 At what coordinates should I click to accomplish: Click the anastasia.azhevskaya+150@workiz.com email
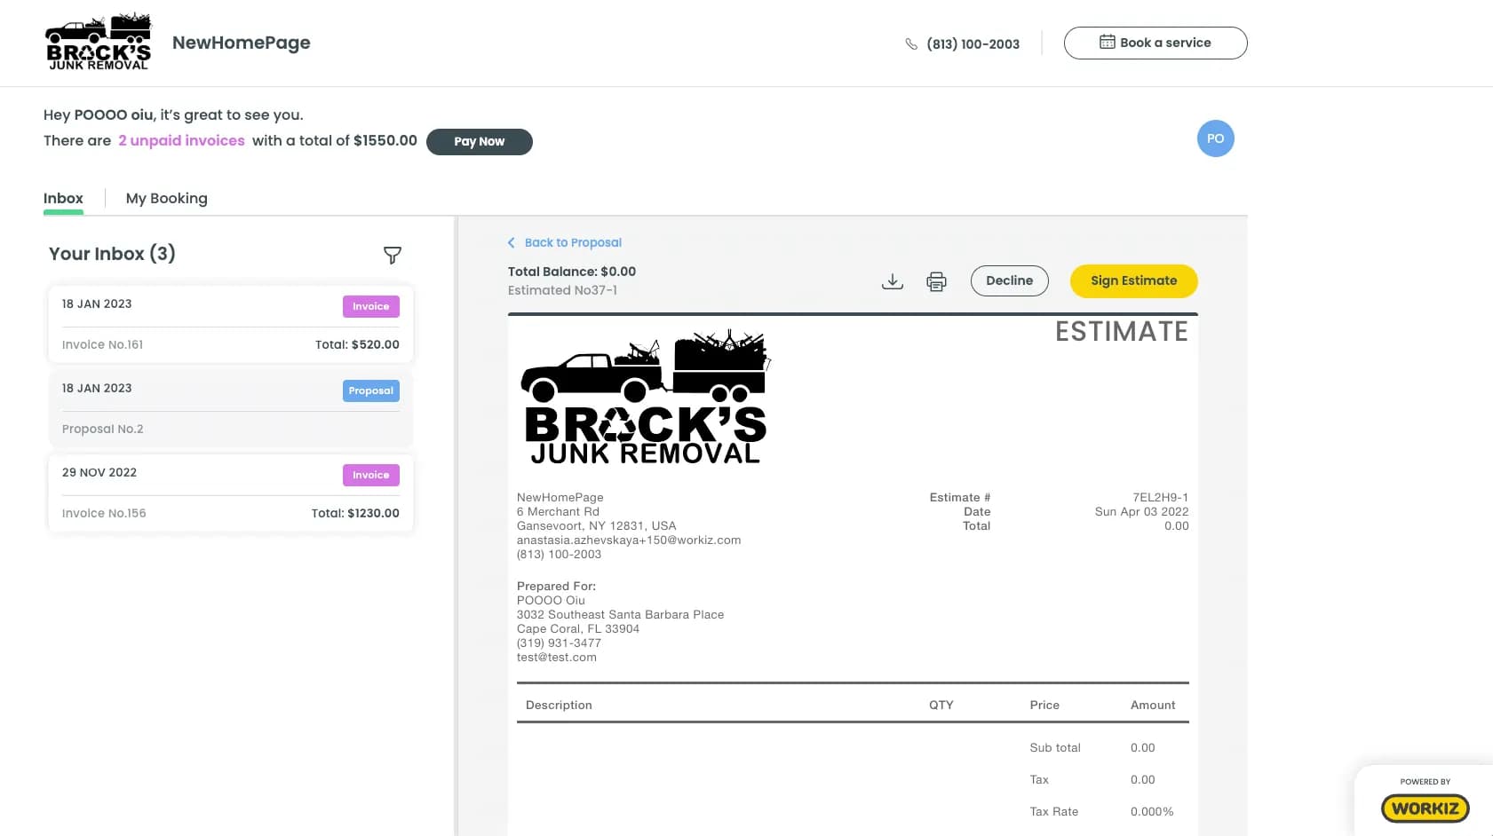pos(629,540)
